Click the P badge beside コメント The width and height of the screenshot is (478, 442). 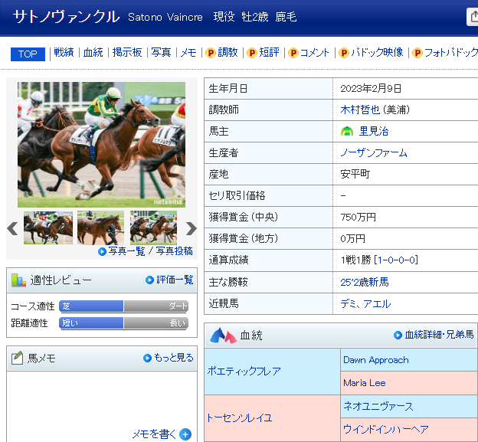pos(293,53)
